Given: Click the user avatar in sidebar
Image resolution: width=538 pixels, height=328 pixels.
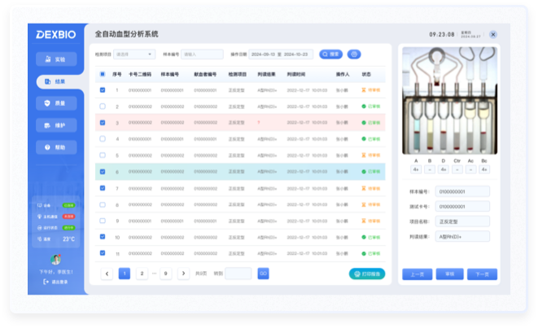Looking at the screenshot, I should pos(56,259).
